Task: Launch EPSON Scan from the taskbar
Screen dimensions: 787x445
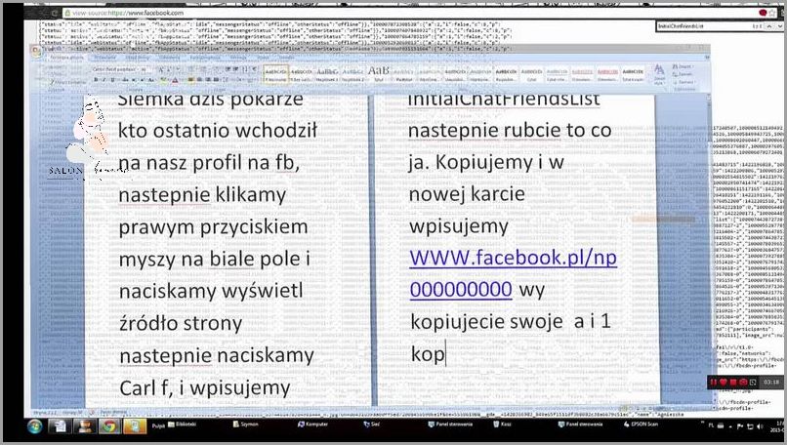Action: 641,424
